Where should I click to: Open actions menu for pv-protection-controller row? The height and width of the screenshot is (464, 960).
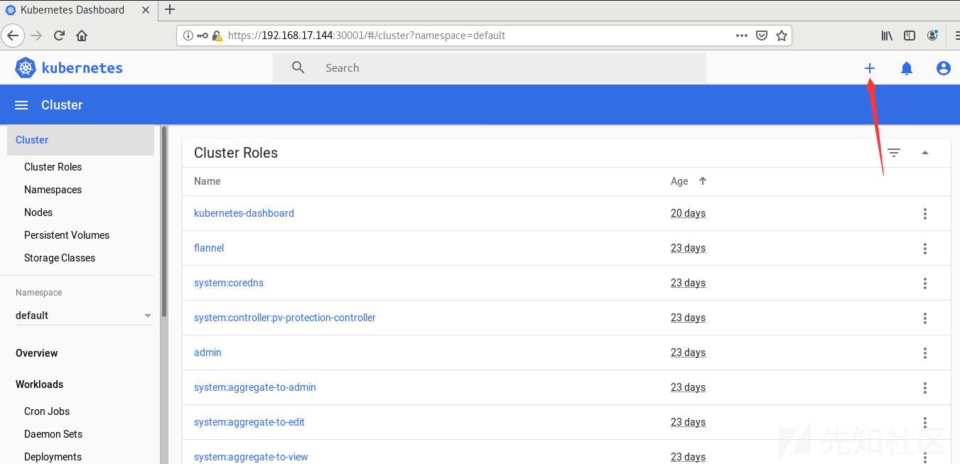(x=925, y=318)
